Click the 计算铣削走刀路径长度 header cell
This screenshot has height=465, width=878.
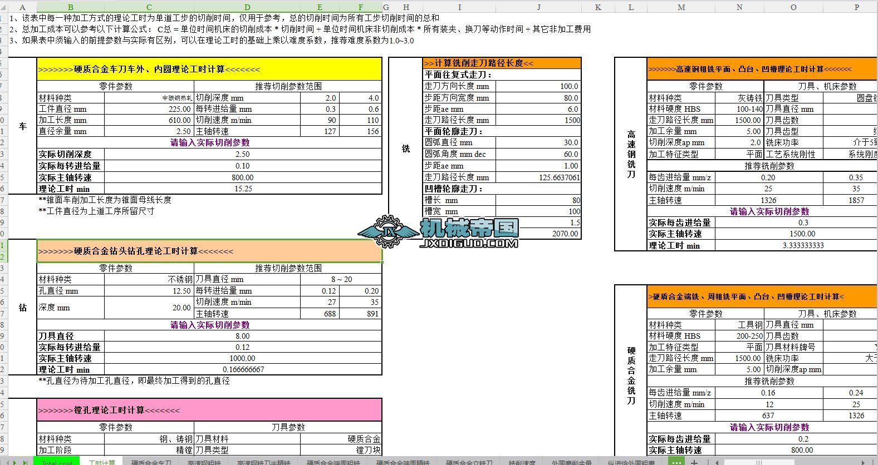coord(502,63)
